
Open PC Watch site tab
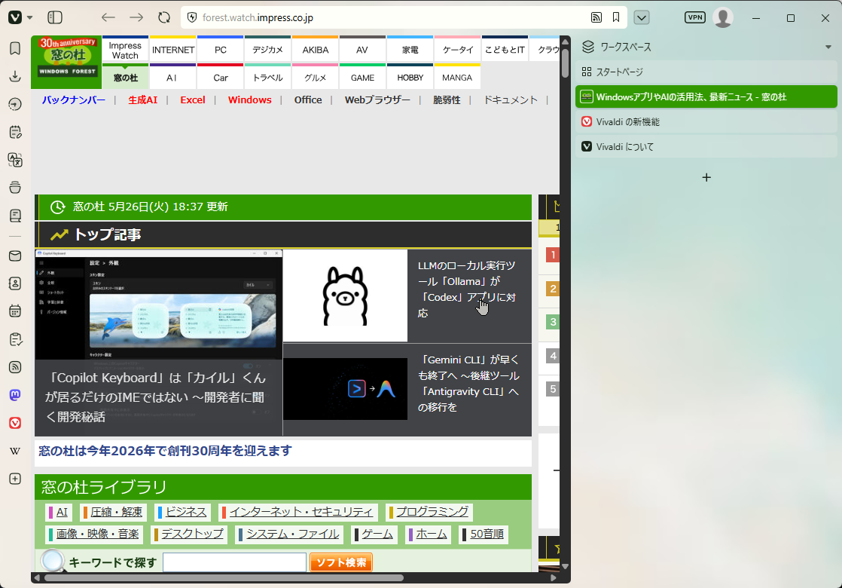click(x=220, y=50)
